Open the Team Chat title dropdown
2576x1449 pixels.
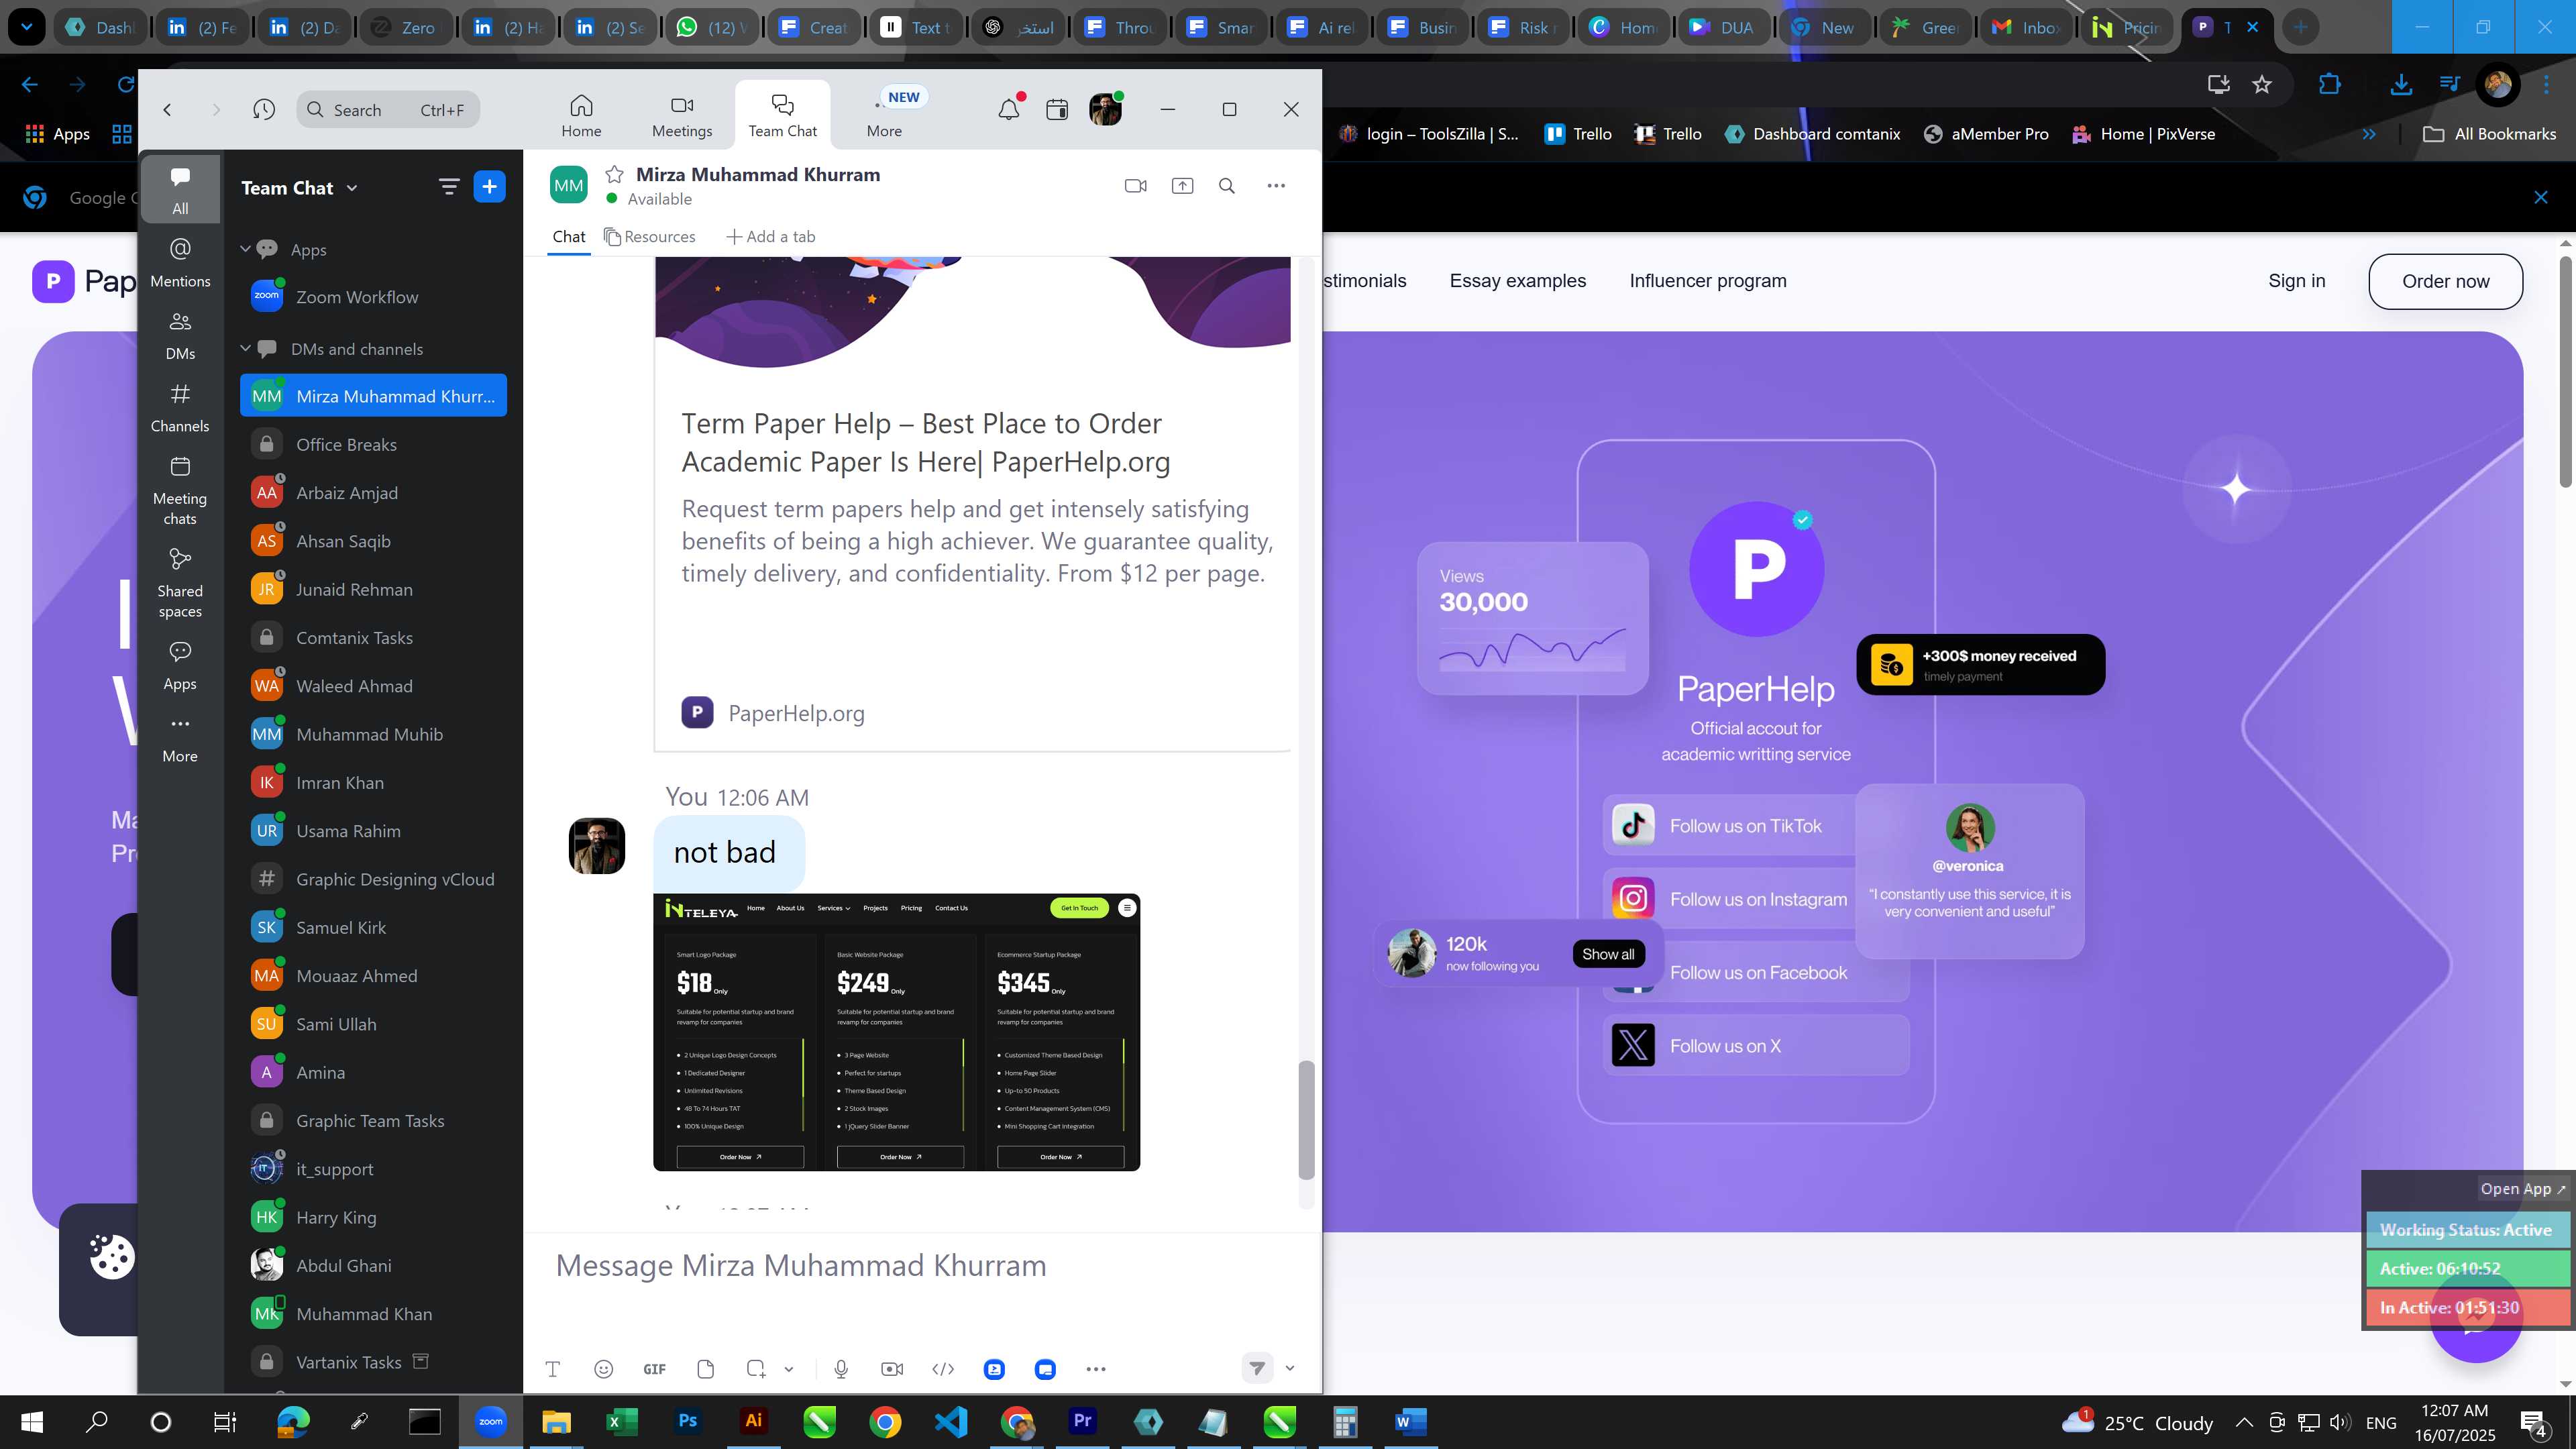[299, 188]
